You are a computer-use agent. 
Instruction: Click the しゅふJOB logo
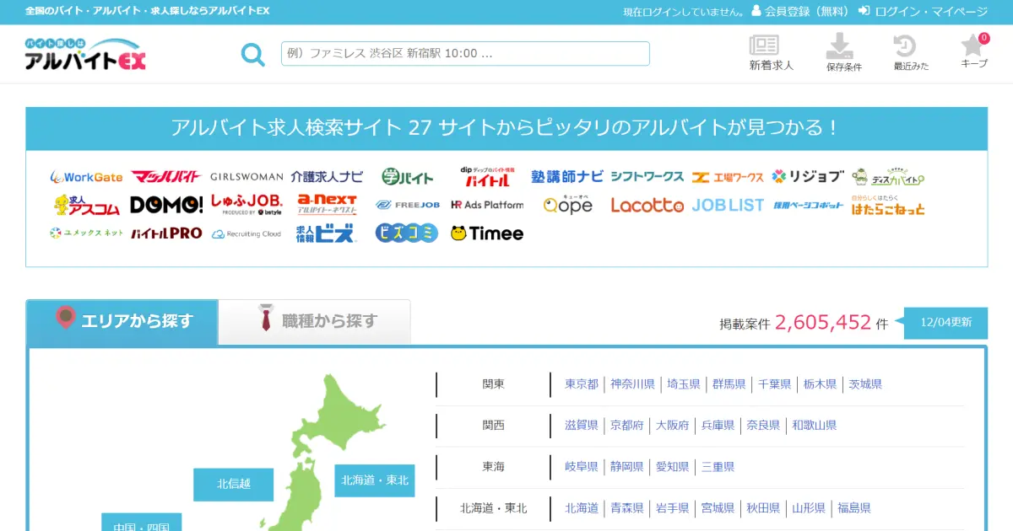246,205
